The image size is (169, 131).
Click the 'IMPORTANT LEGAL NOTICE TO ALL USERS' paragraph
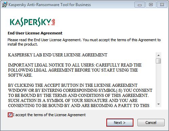[75, 70]
